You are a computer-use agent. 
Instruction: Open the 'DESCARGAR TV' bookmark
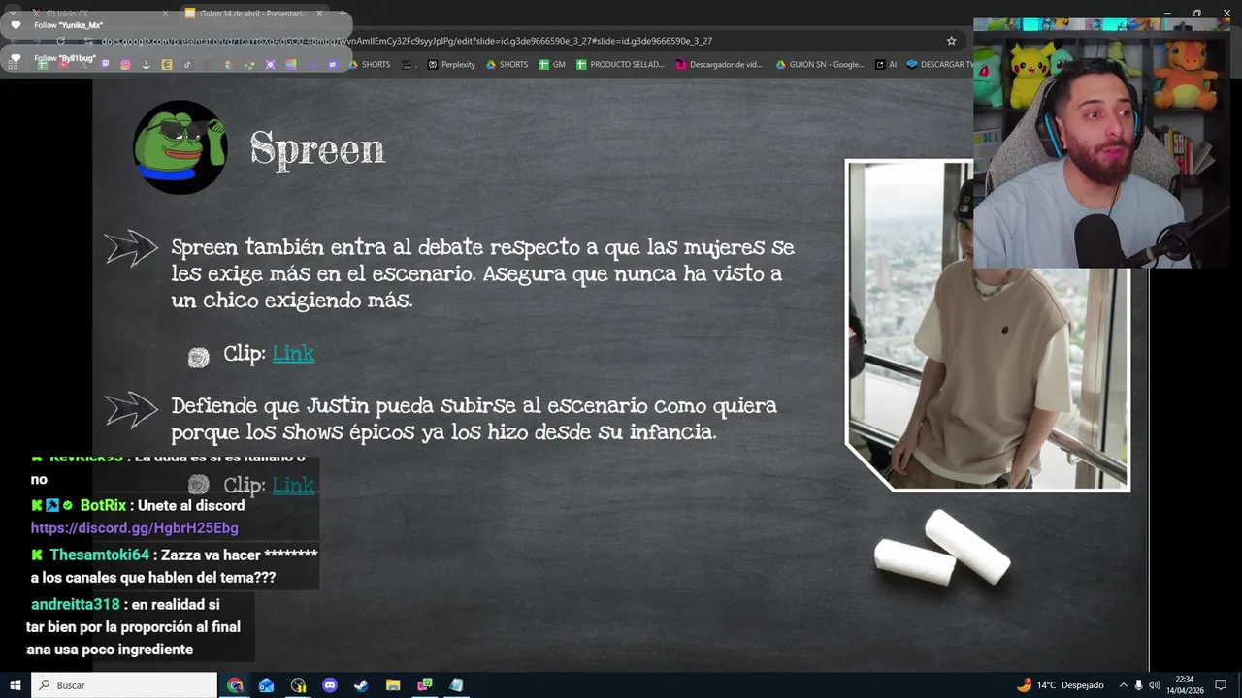coord(939,65)
